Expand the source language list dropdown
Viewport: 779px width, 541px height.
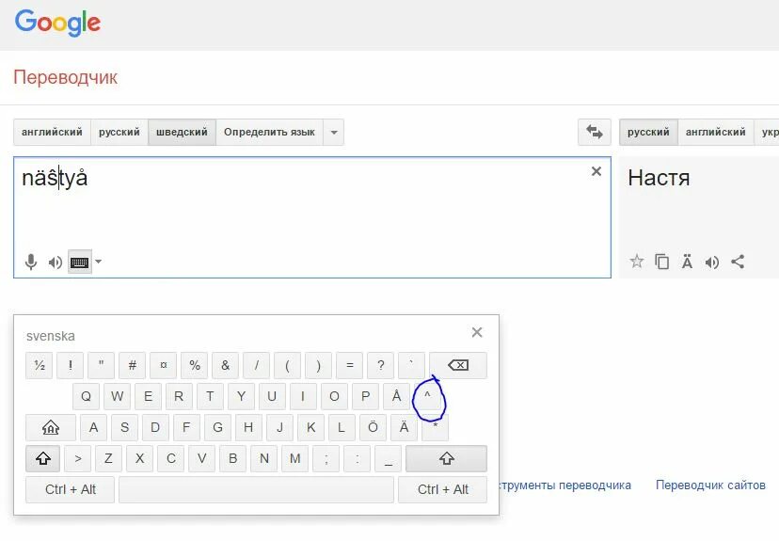click(x=334, y=132)
